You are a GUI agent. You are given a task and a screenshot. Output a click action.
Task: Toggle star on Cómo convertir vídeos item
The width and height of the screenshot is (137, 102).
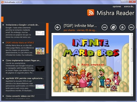click(x=3, y=96)
